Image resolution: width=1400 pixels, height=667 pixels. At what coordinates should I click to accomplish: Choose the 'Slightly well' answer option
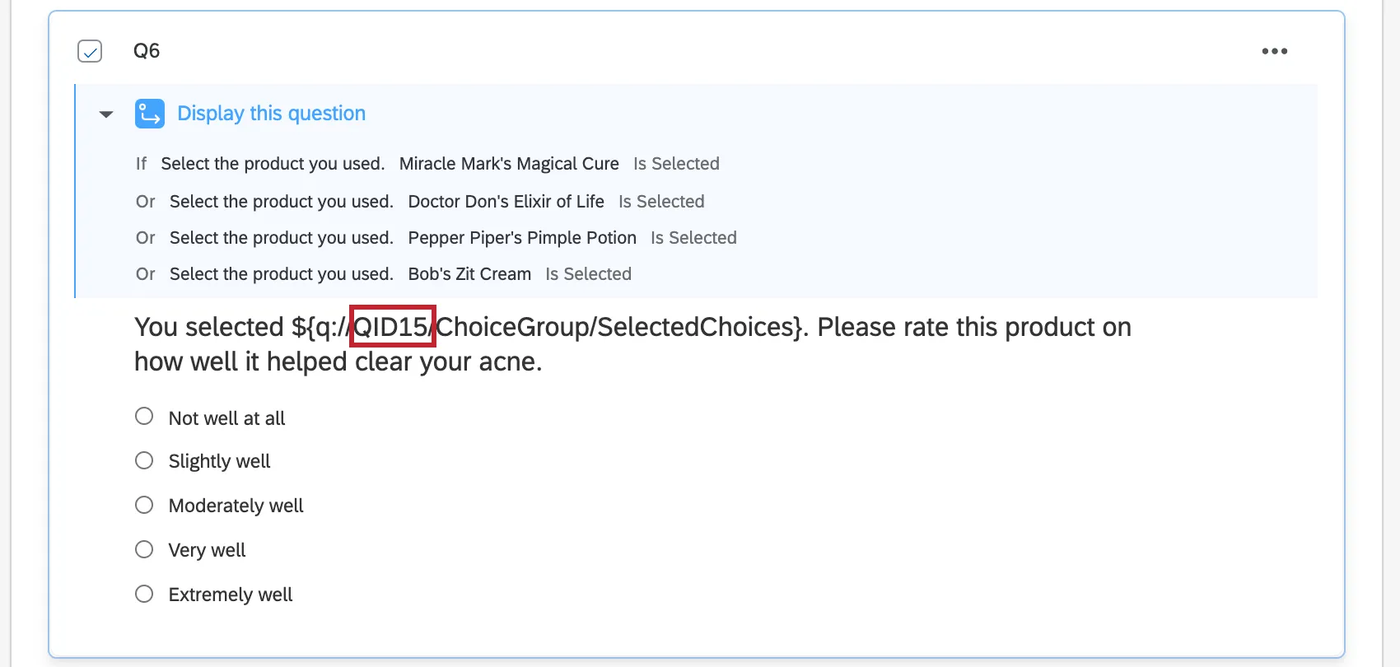[144, 460]
